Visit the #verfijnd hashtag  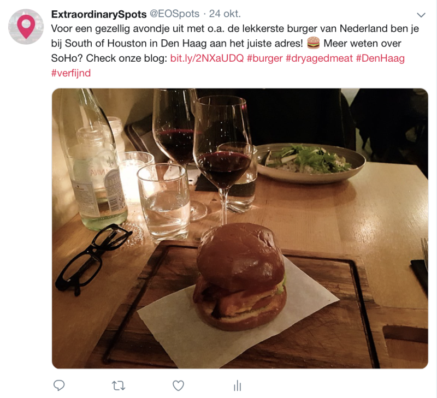(x=71, y=73)
